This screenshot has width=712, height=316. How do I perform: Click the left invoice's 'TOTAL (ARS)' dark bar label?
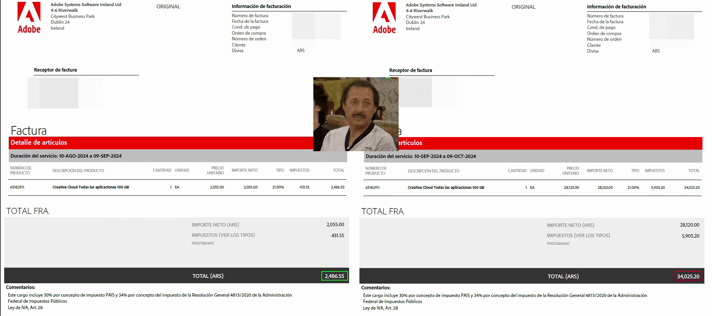coord(208,276)
